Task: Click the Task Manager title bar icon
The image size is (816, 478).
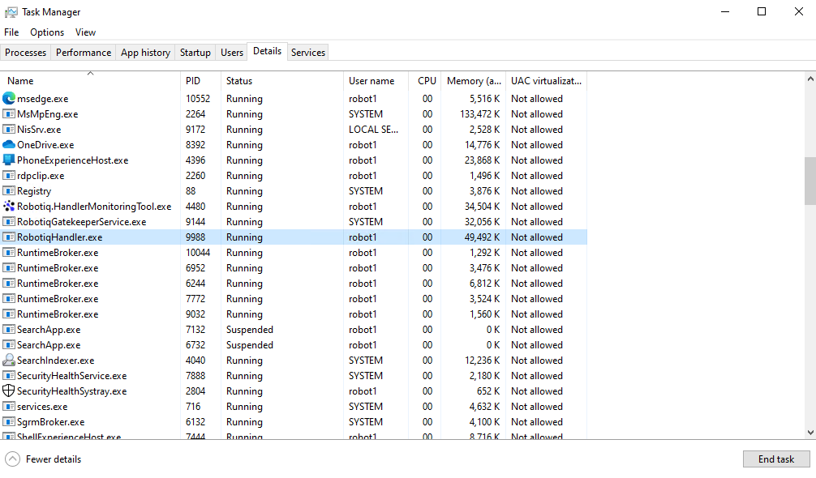Action: [x=11, y=12]
